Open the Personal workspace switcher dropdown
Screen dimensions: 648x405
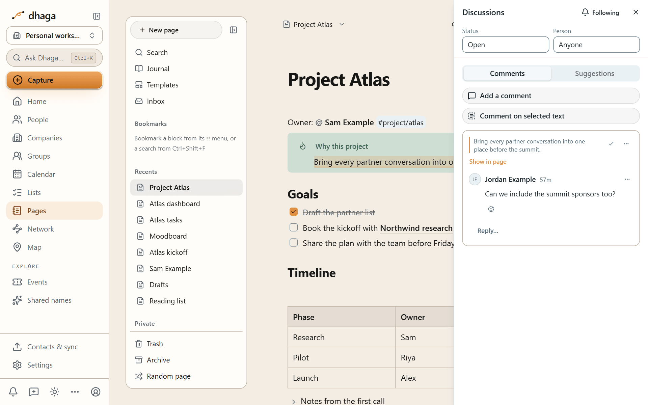(x=54, y=35)
